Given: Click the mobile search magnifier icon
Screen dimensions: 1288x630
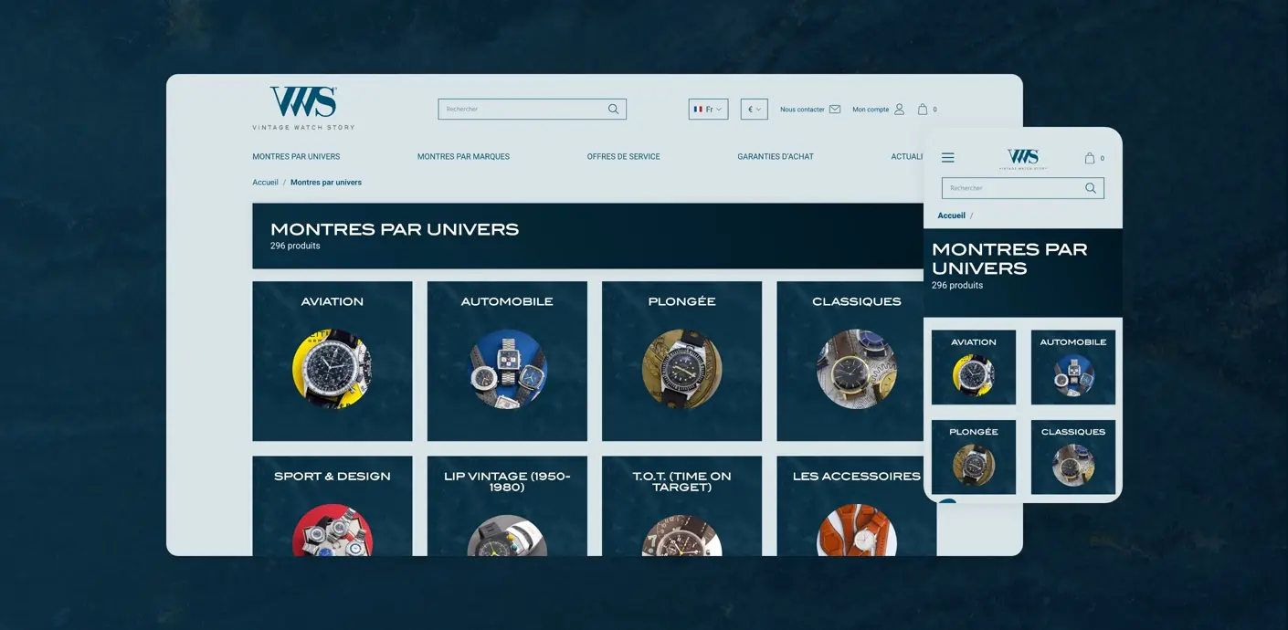Looking at the screenshot, I should click(1090, 188).
